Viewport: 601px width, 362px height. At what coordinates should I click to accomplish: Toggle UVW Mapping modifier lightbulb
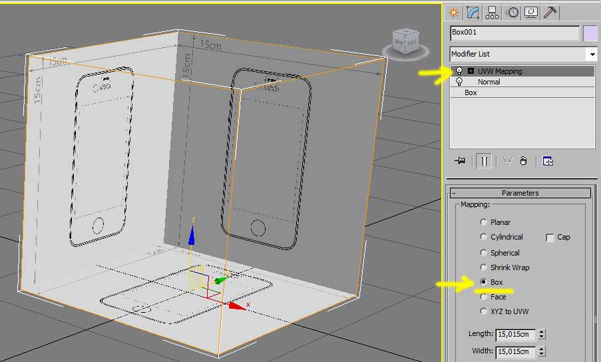pos(459,71)
